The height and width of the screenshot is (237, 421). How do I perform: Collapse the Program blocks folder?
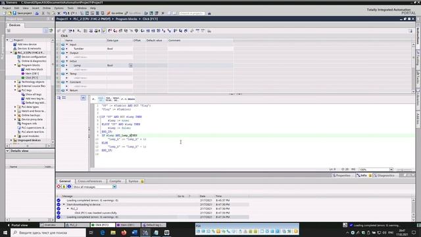coord(15,65)
